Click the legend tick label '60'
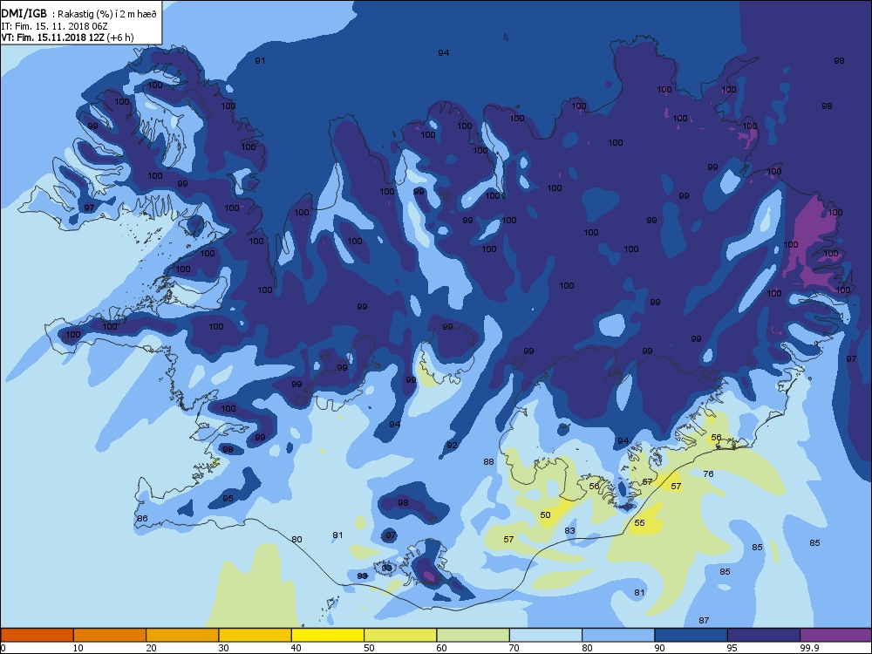This screenshot has height=654, width=872. pyautogui.click(x=441, y=648)
